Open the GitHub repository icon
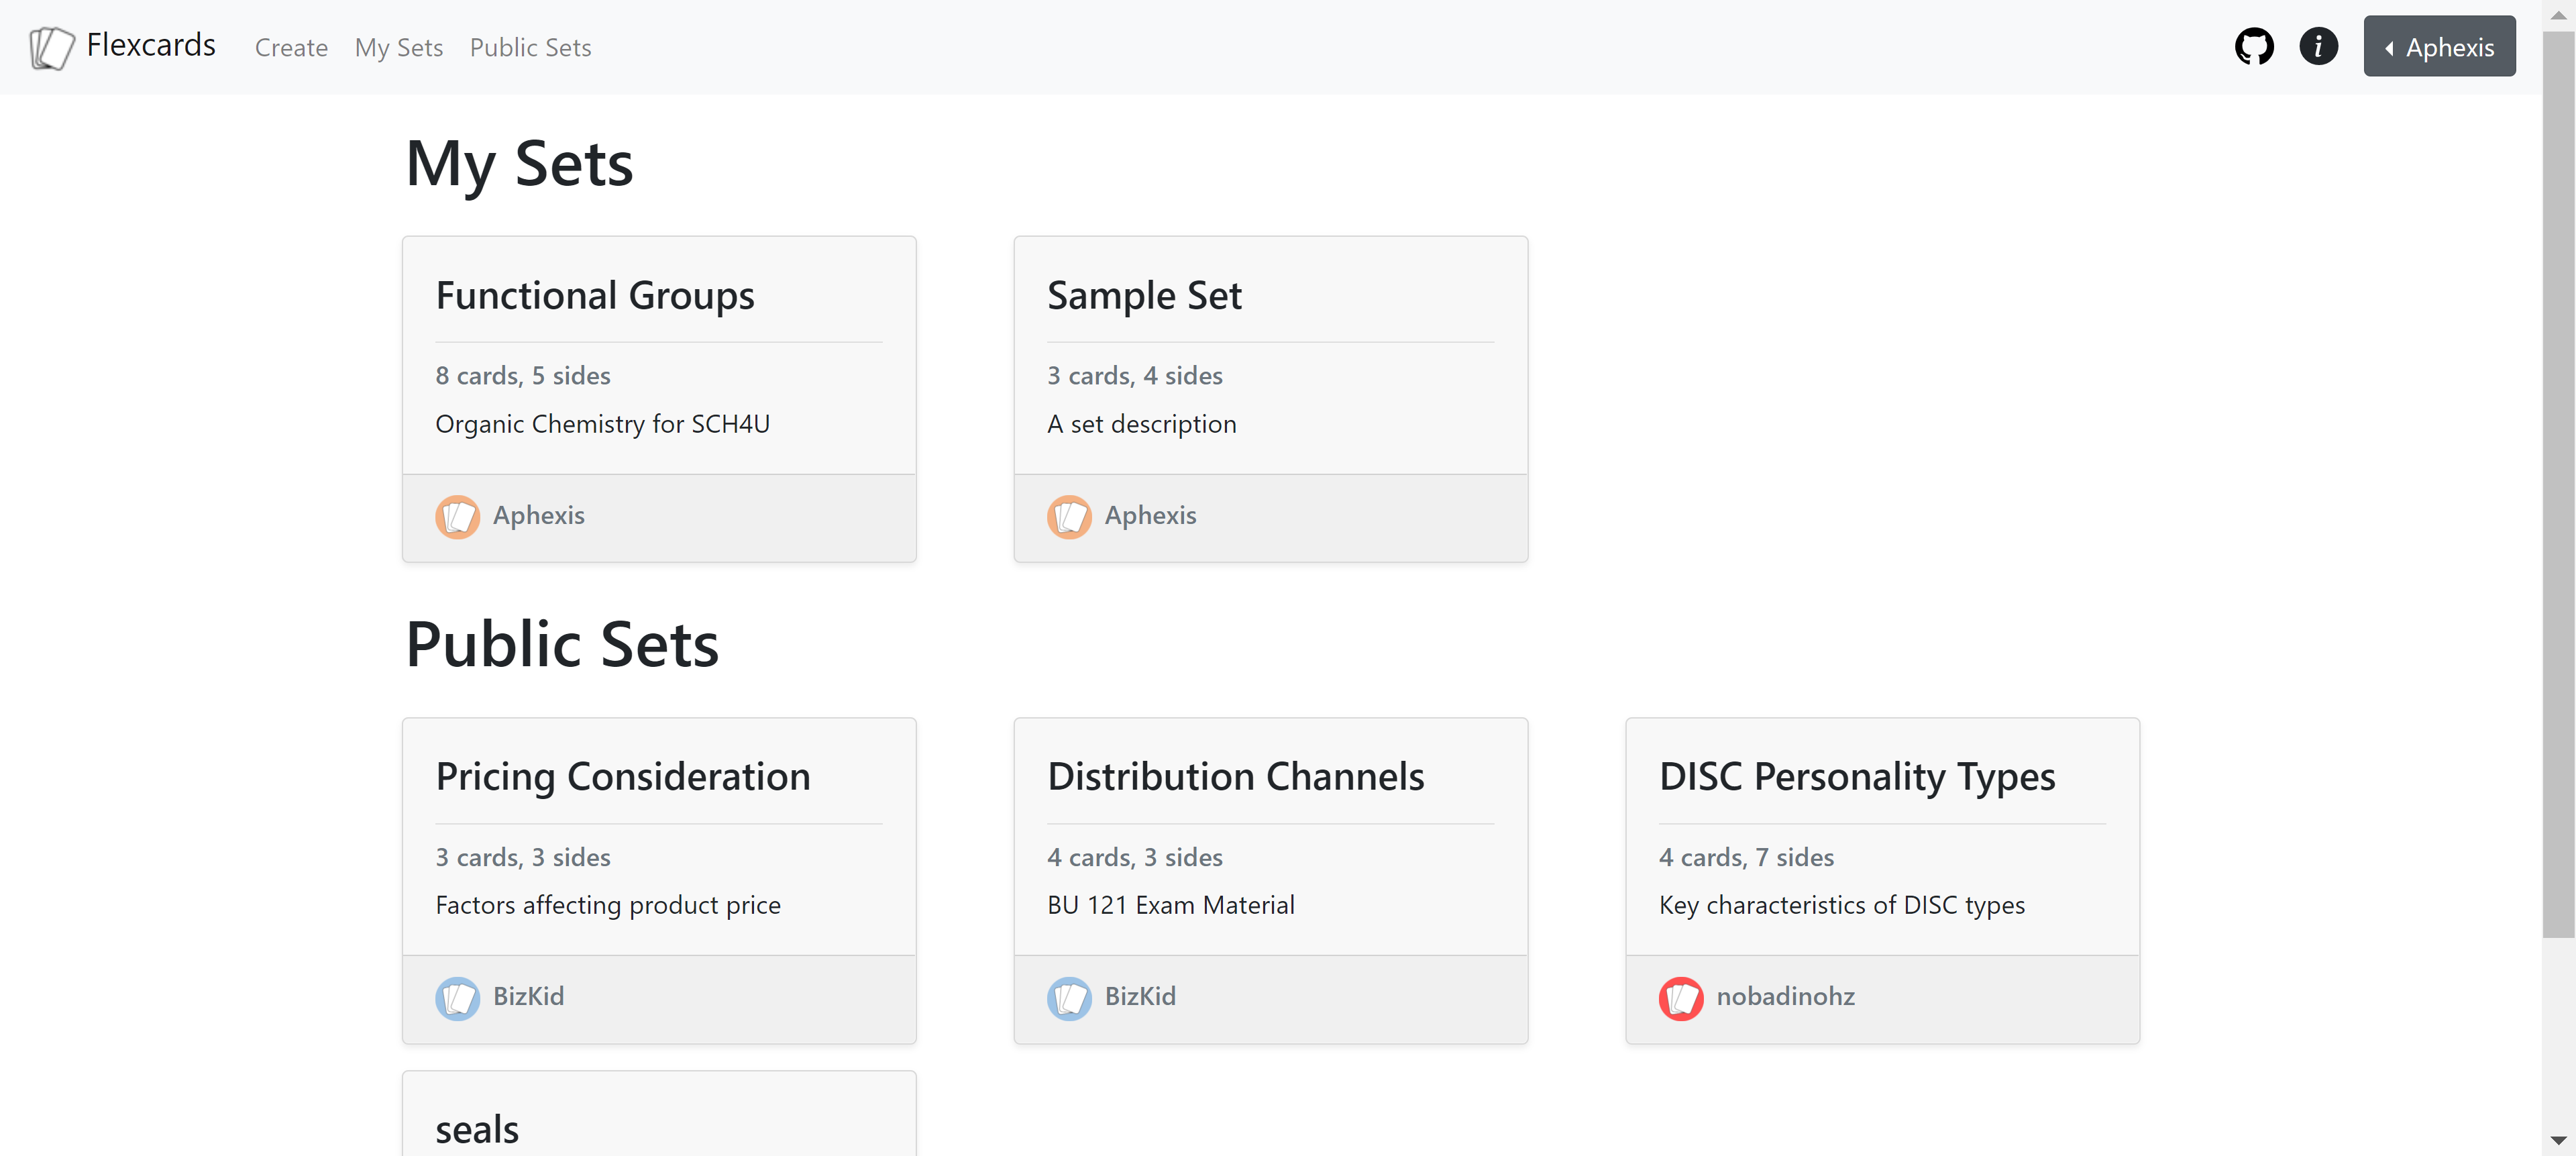The width and height of the screenshot is (2576, 1156). tap(2253, 47)
